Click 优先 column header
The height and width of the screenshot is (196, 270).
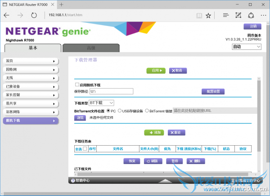pyautogui.click(x=167, y=149)
